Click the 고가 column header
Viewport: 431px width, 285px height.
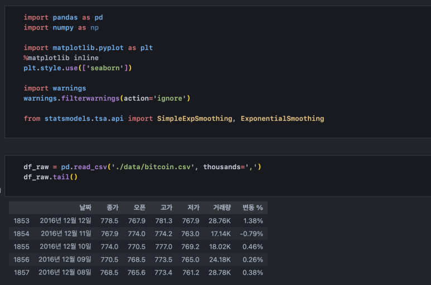pyautogui.click(x=167, y=208)
